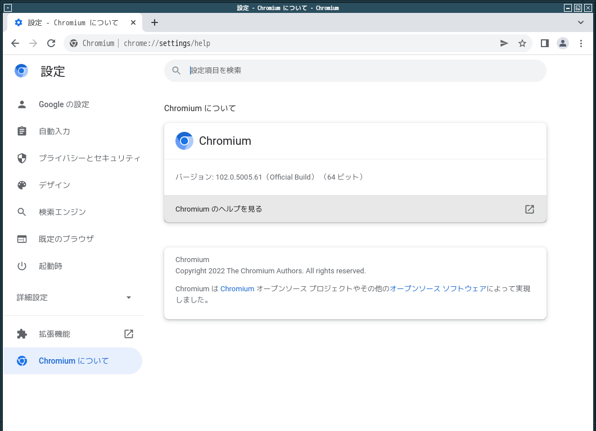Click the Chromium icon beside Chromium について
The height and width of the screenshot is (431, 596).
coord(22,361)
